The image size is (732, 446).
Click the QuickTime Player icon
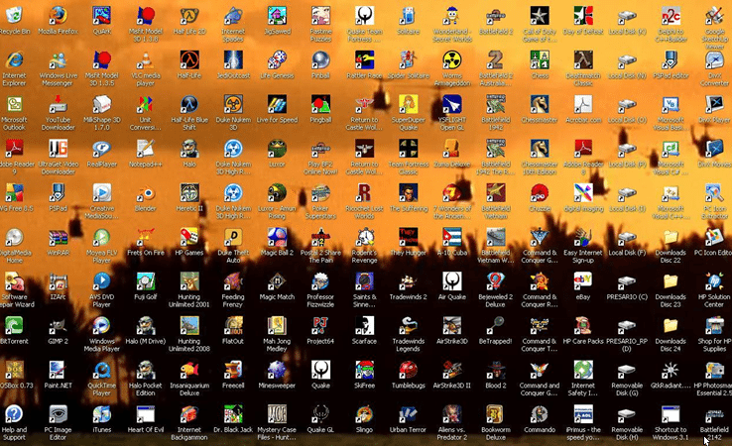(101, 370)
